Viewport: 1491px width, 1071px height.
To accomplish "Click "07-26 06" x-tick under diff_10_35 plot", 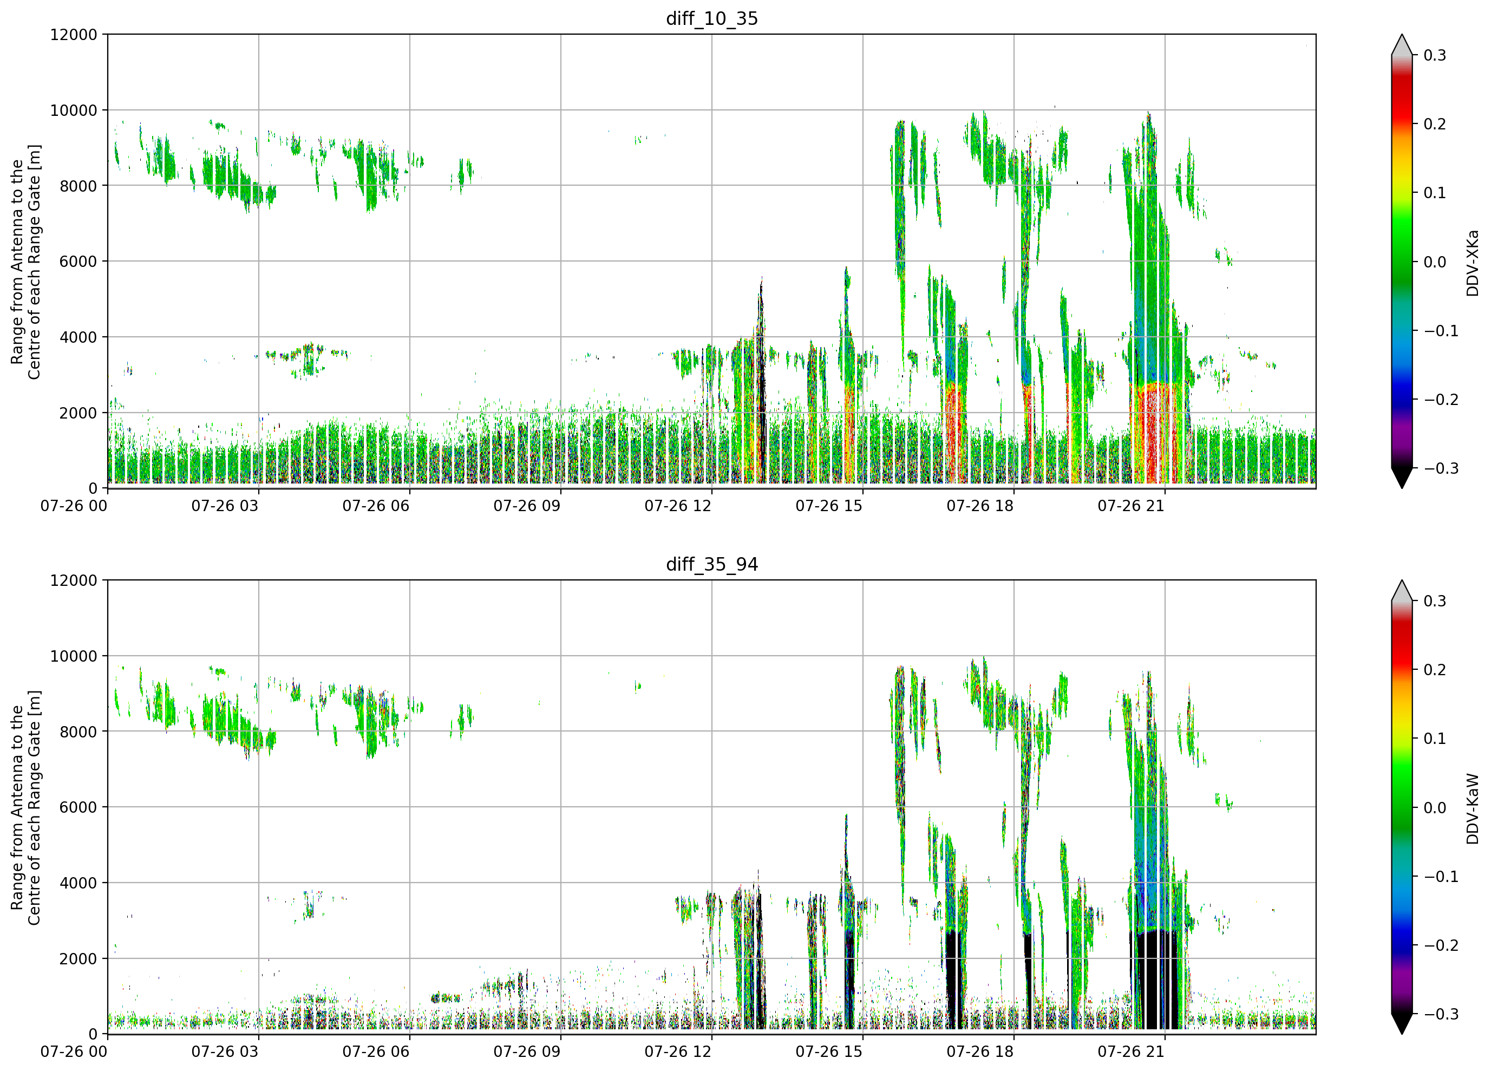I will click(x=376, y=506).
